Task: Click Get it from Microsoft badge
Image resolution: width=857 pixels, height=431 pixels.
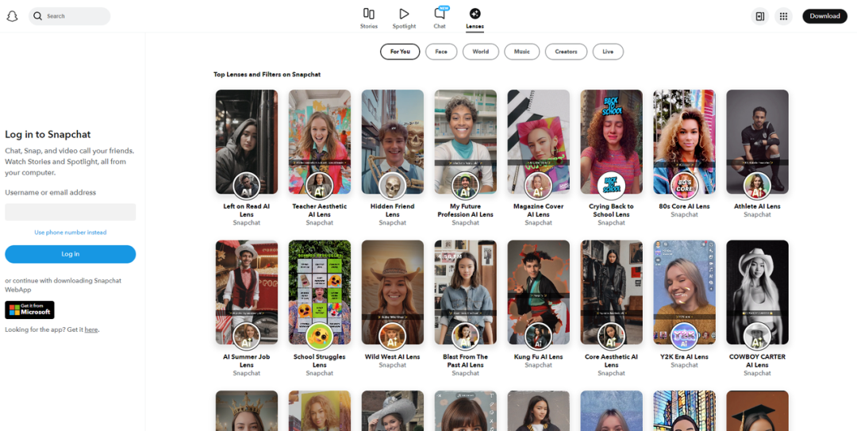Action: tap(29, 310)
